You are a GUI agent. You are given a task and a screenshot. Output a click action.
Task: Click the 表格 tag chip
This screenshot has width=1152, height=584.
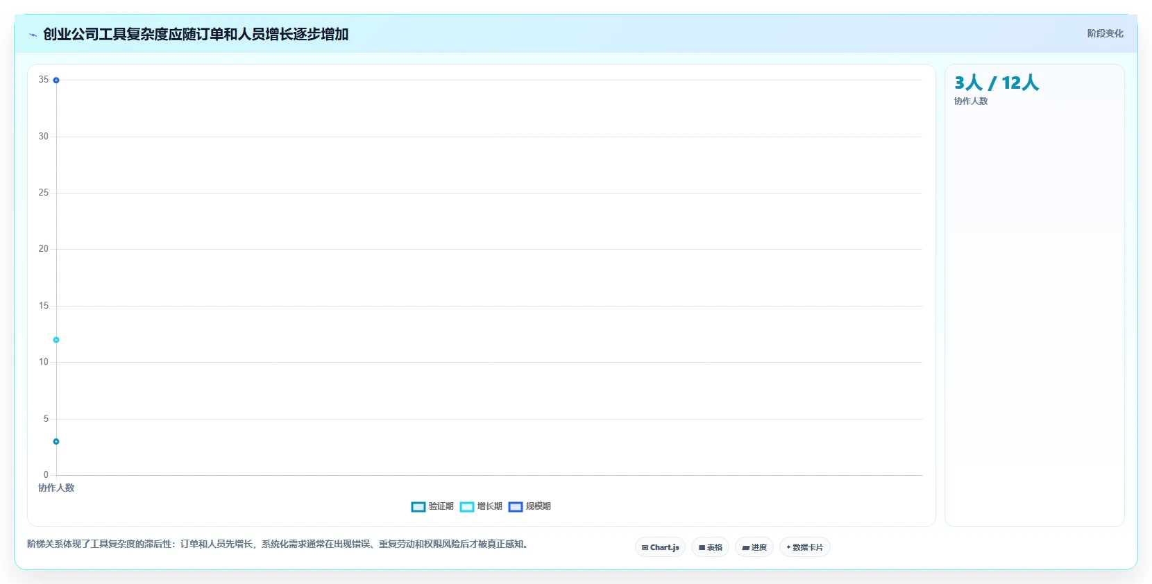coord(710,547)
